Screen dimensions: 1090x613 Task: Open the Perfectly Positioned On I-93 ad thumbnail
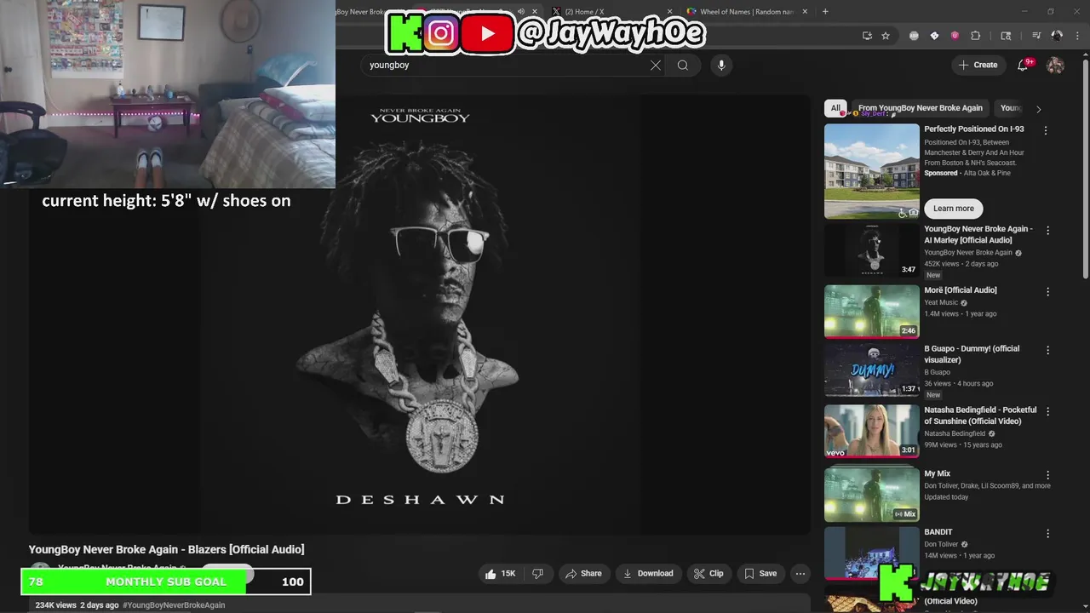click(x=872, y=171)
